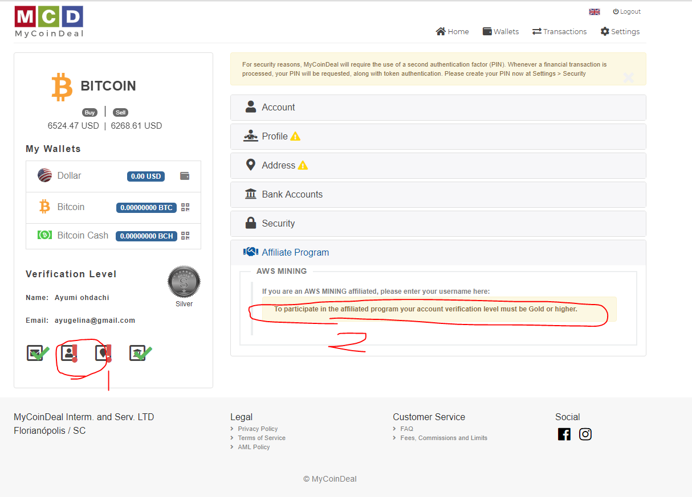Click the Address yellow warning triangle
Image resolution: width=692 pixels, height=497 pixels.
(x=303, y=166)
